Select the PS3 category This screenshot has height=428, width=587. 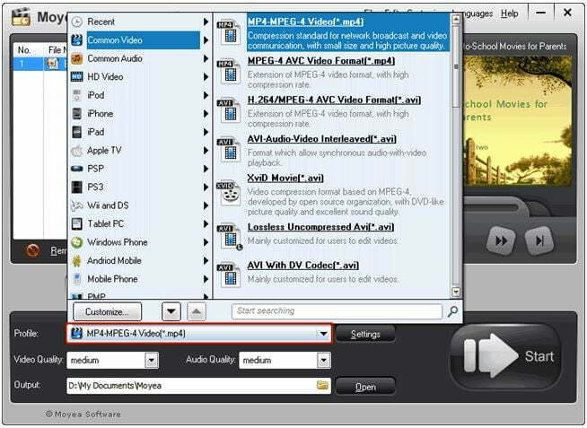coord(139,187)
